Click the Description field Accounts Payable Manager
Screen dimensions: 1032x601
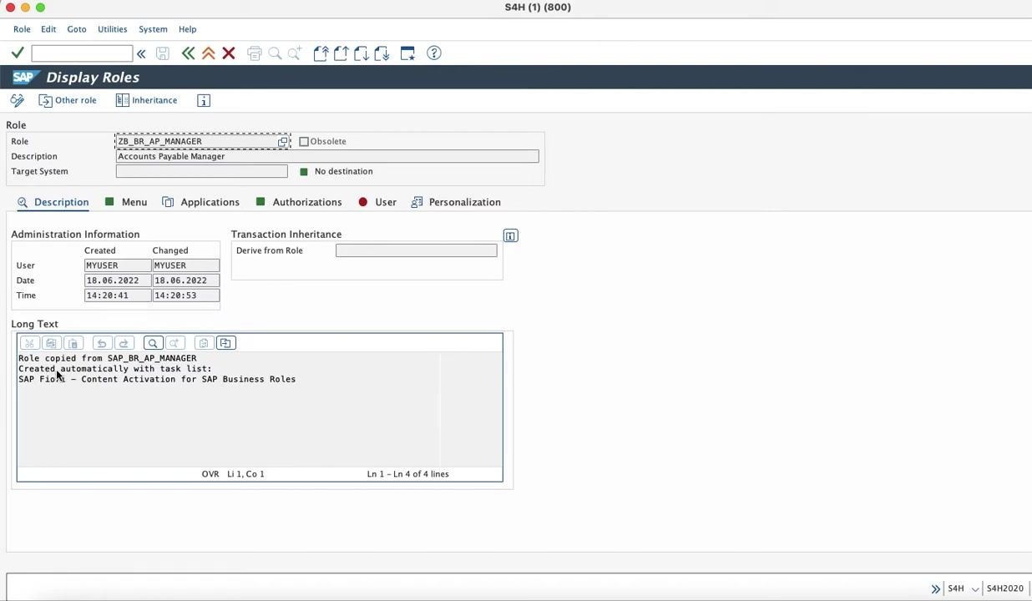tap(327, 156)
